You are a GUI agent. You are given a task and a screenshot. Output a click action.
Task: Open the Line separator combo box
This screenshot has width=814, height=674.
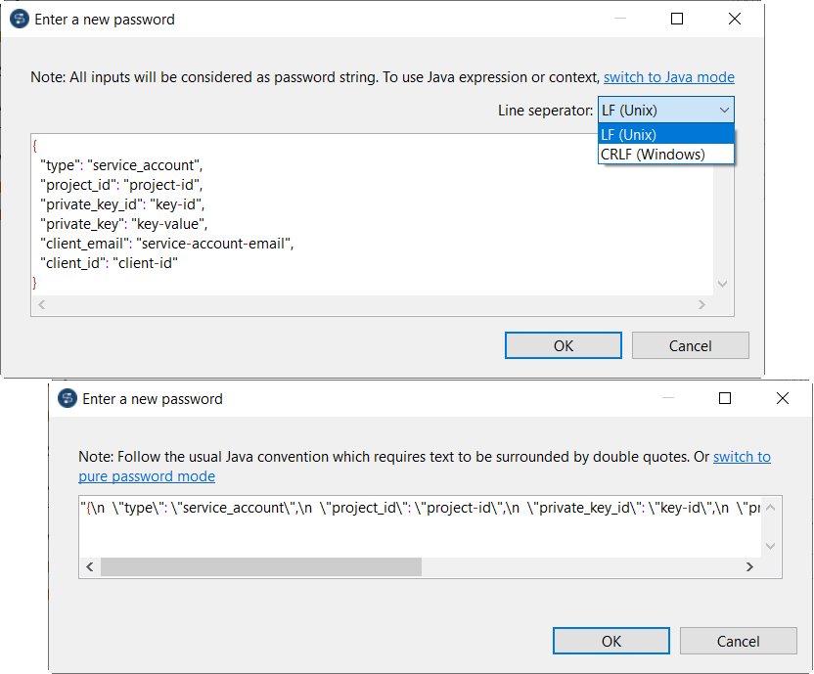665,111
